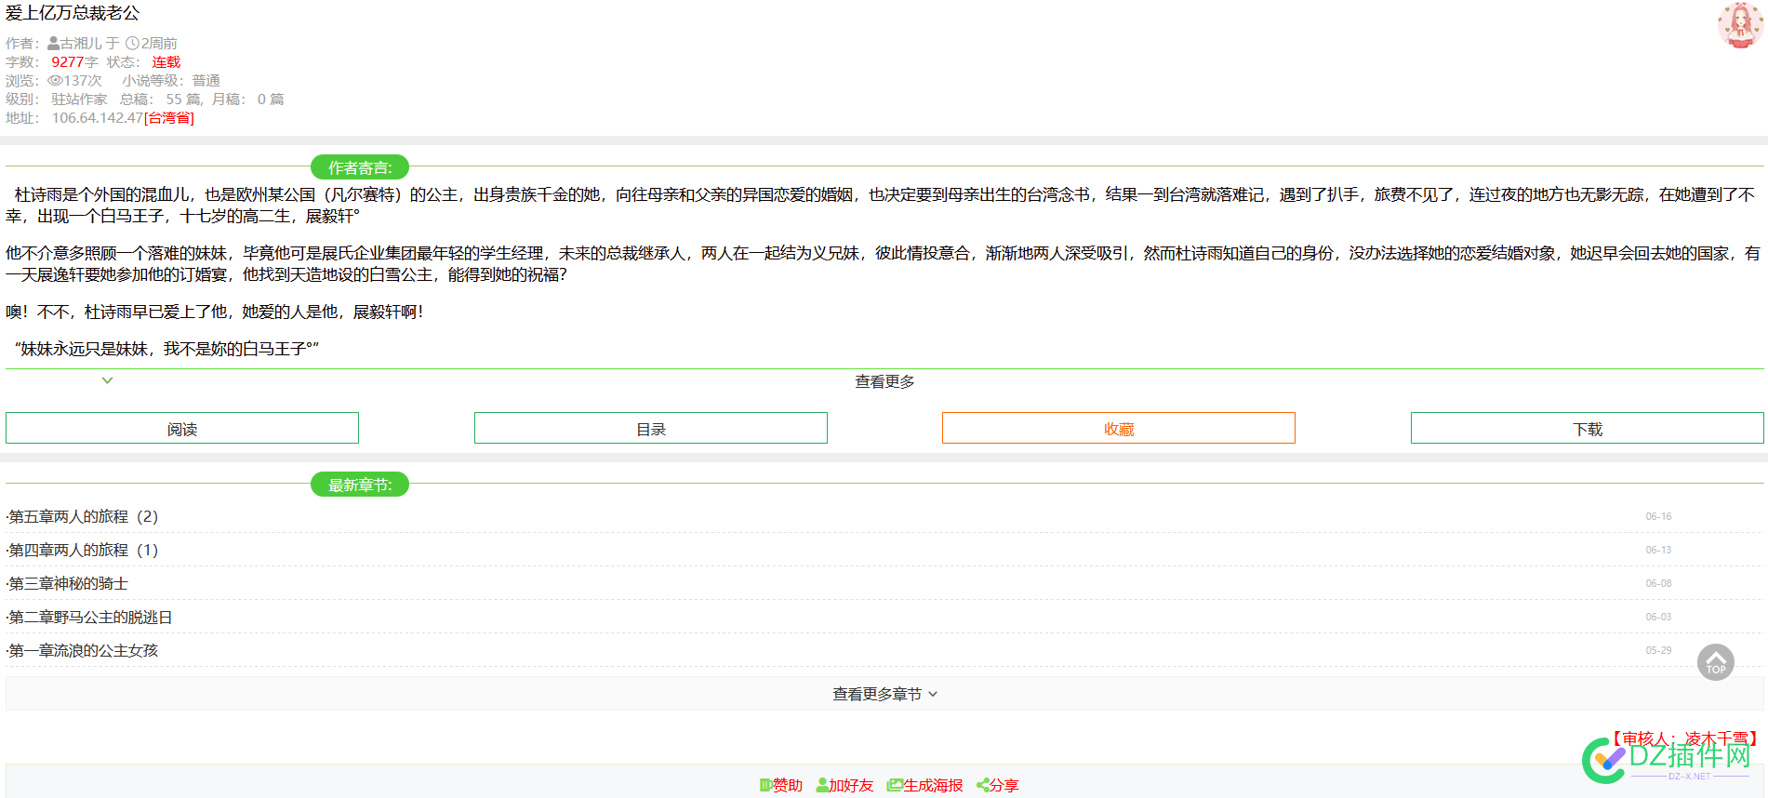
Task: Click 查看更多 to show full description
Action: (884, 381)
